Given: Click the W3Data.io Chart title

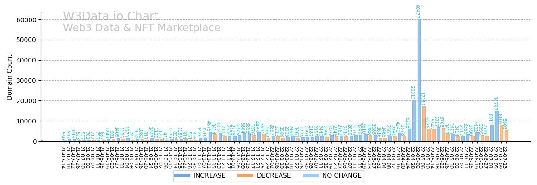Looking at the screenshot, I should pyautogui.click(x=111, y=17).
